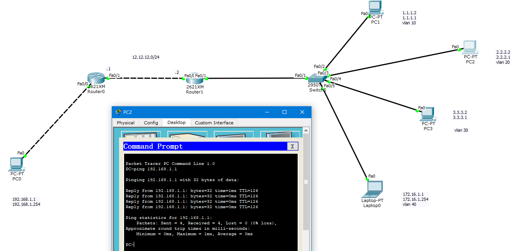This screenshot has width=518, height=251.
Task: Select the PC3 computer icon
Action: coord(428,114)
